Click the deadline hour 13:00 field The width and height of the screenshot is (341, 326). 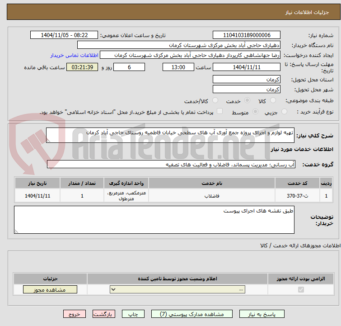click(178, 67)
